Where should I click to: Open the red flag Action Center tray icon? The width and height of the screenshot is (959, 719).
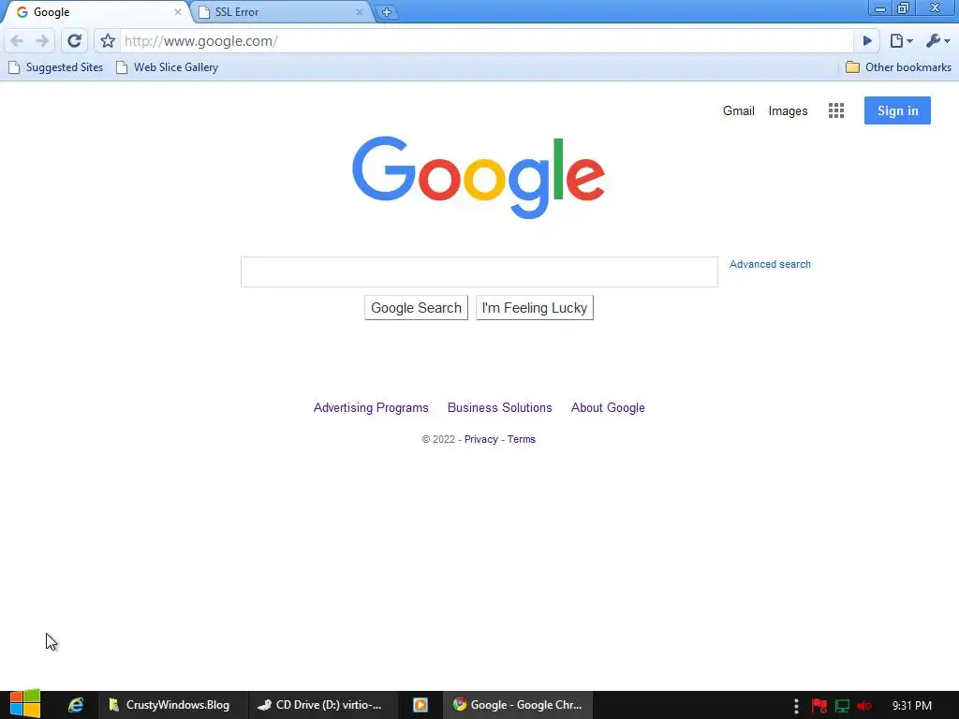[x=819, y=706]
